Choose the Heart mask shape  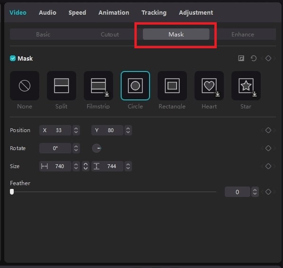tap(209, 86)
